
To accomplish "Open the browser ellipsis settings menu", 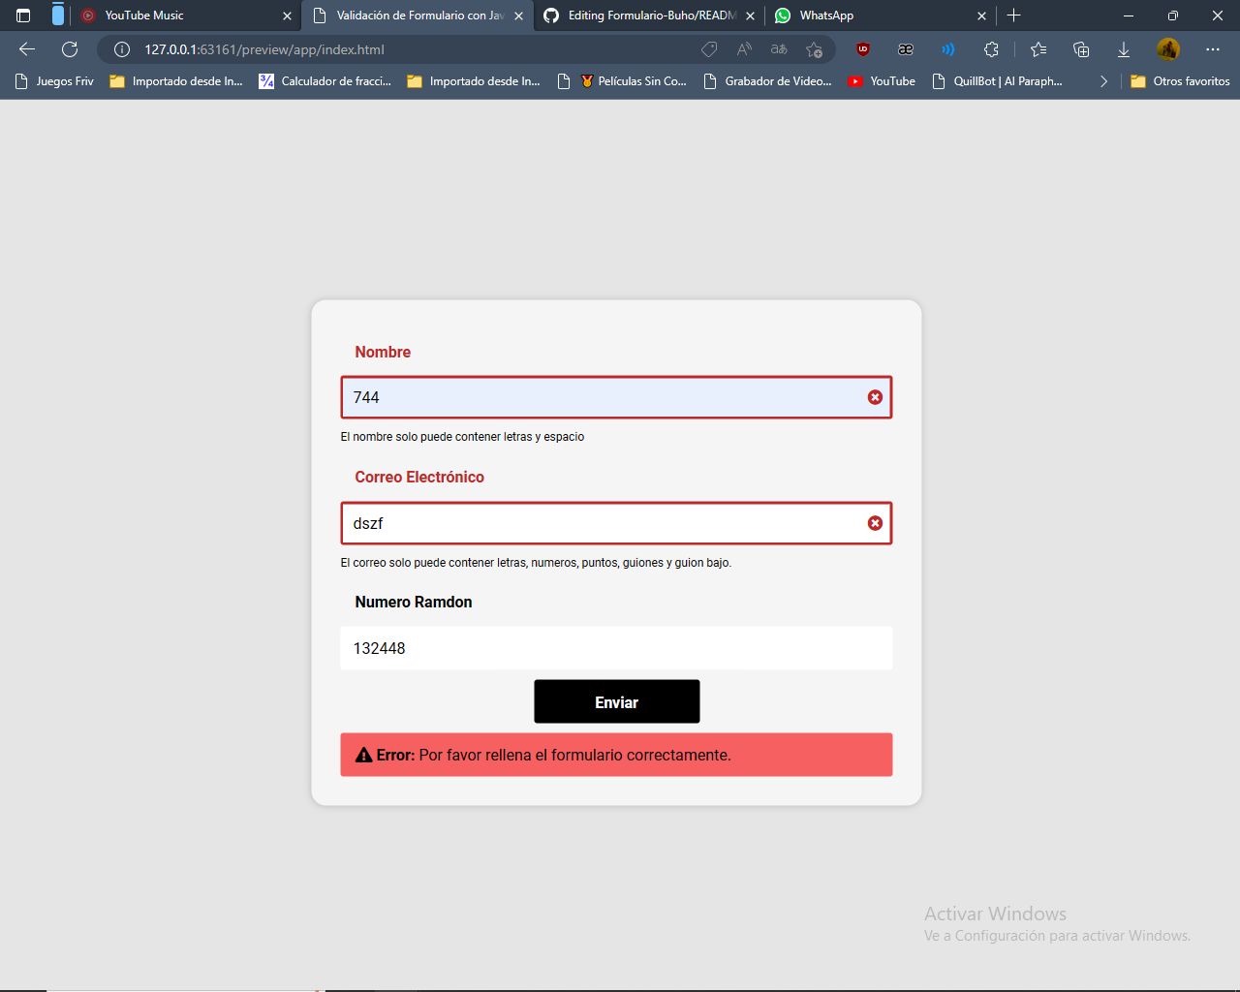I will [x=1213, y=49].
